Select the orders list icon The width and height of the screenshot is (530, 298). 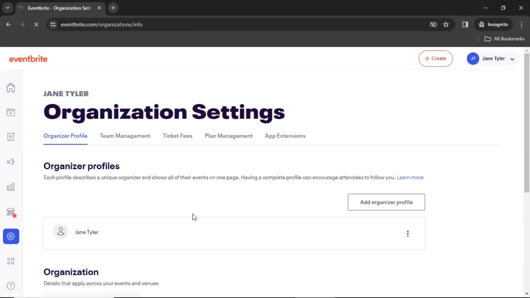coord(10,137)
